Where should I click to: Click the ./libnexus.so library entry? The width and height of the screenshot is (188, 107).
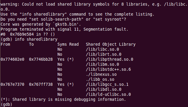(101, 74)
